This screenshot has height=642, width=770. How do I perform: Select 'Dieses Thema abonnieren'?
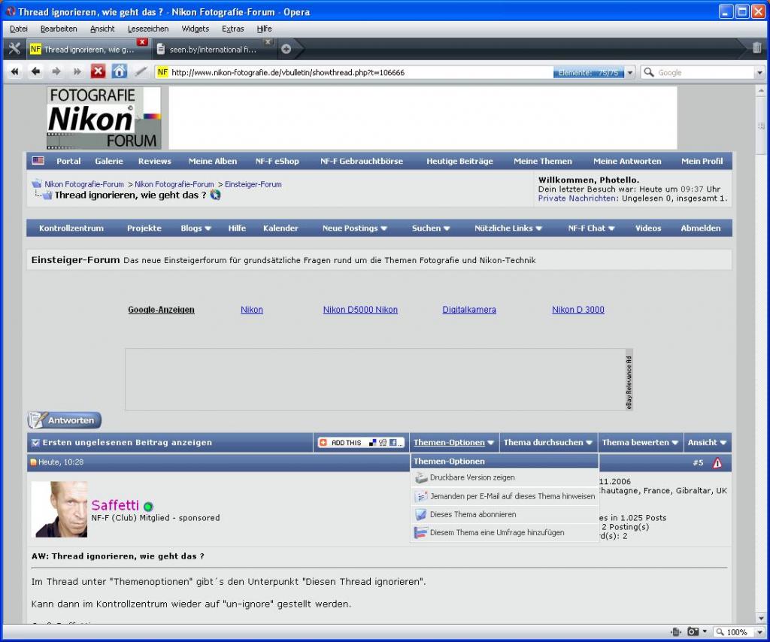tap(505, 514)
